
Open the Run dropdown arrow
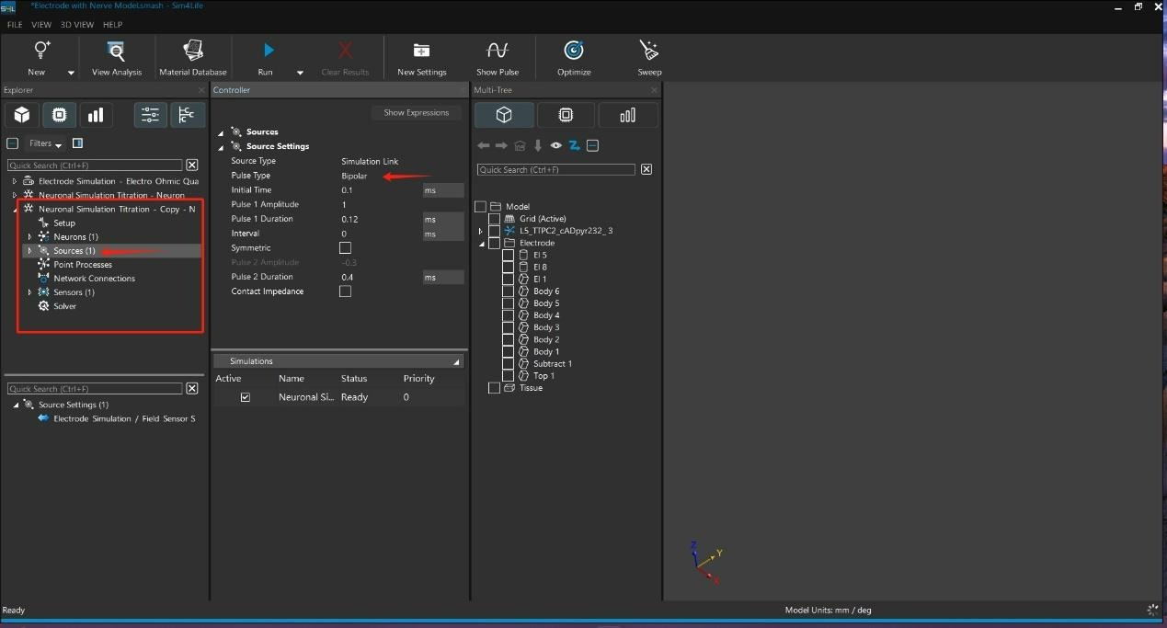click(x=300, y=73)
